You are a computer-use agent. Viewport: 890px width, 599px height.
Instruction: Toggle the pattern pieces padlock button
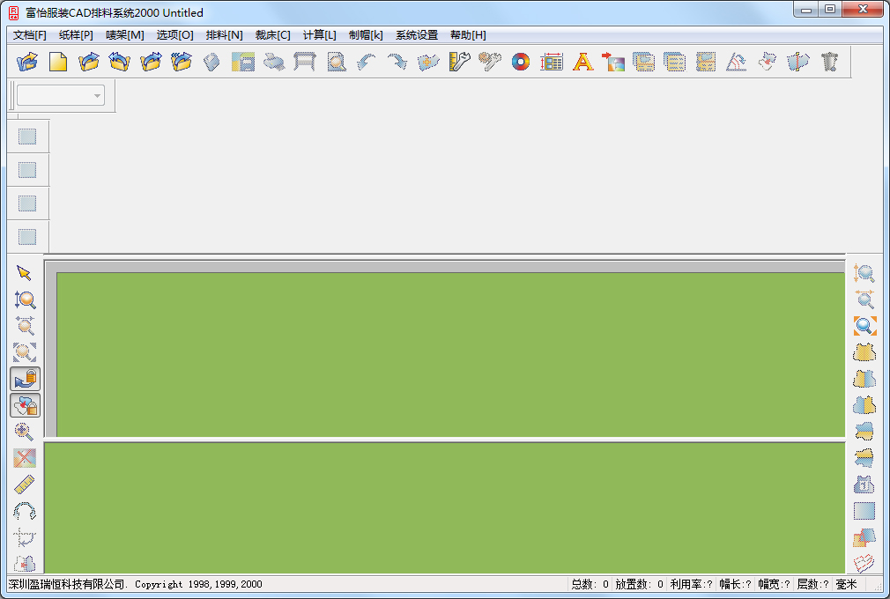click(25, 405)
